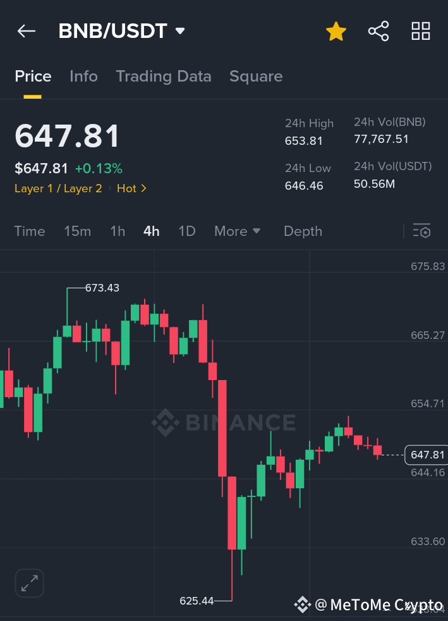
Task: Select the 1D interval
Action: tap(187, 231)
